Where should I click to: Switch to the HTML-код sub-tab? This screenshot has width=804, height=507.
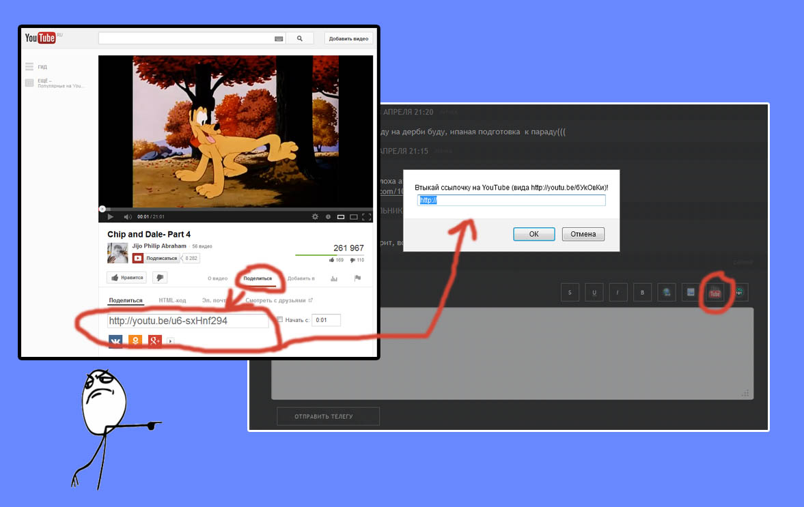point(172,301)
